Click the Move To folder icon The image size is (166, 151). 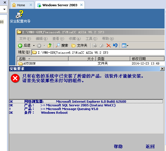(95, 45)
